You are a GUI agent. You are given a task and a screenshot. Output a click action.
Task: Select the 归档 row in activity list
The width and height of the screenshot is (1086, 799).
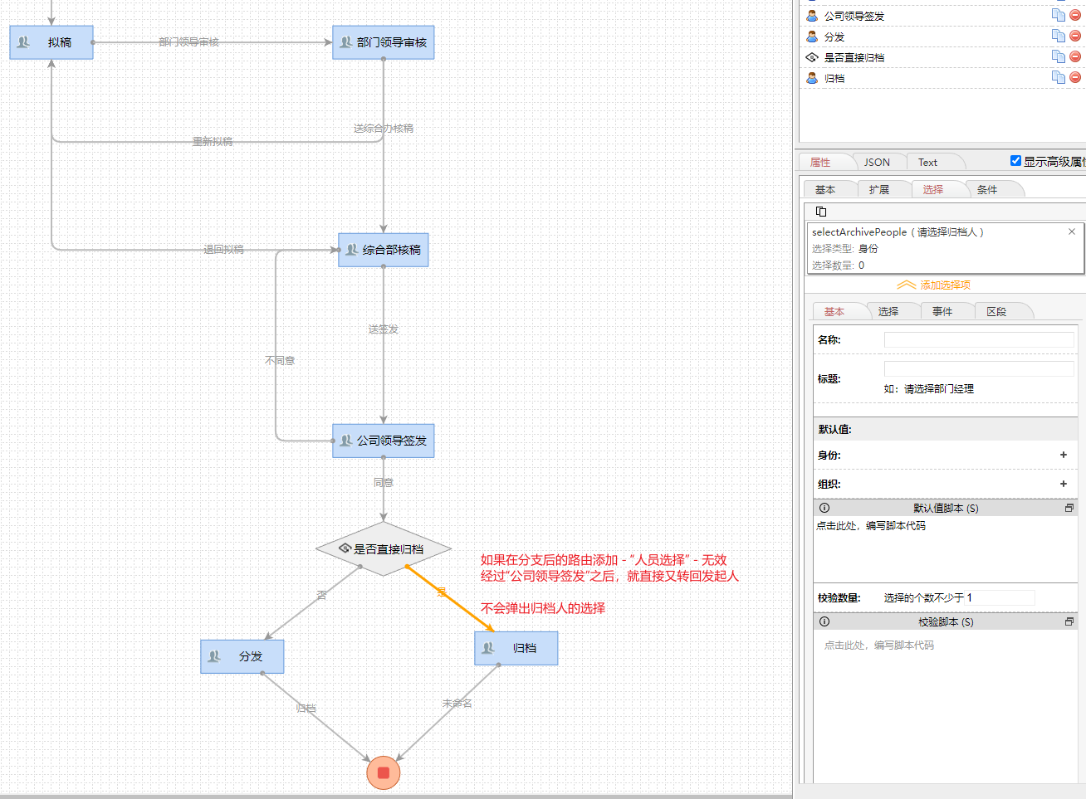(x=942, y=78)
